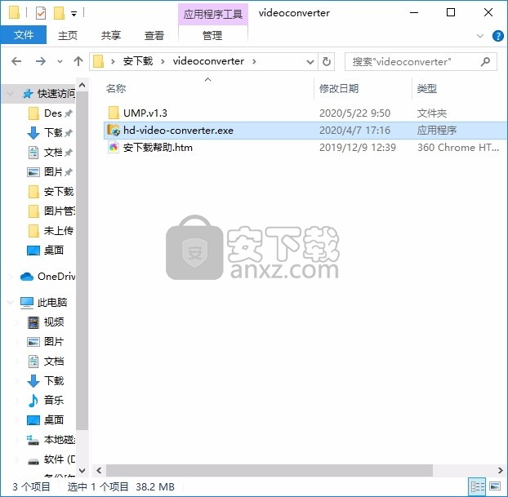
Task: Collapse the 快速访问 tree node
Action: [x=11, y=94]
